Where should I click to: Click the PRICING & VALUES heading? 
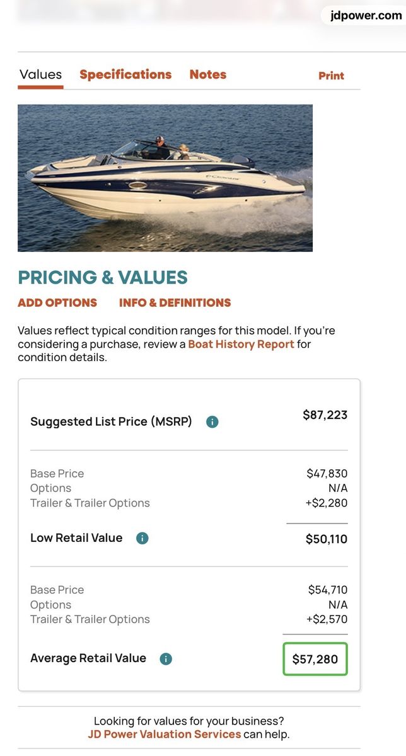(x=103, y=277)
